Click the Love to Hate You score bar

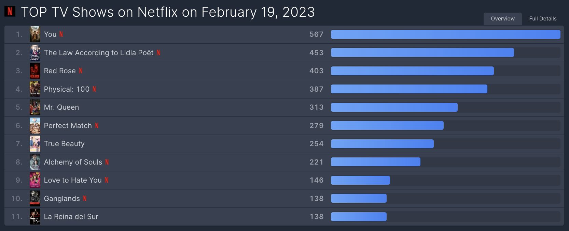[x=360, y=180]
